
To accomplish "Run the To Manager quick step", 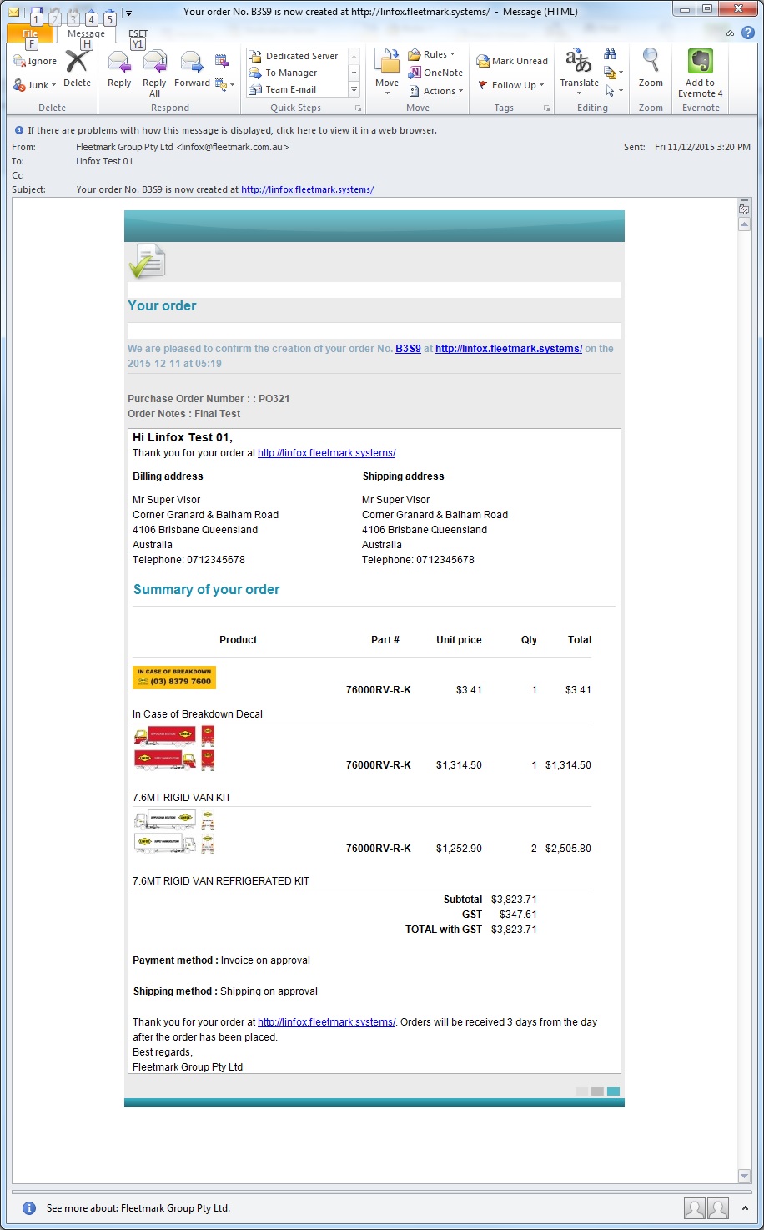I will [284, 73].
